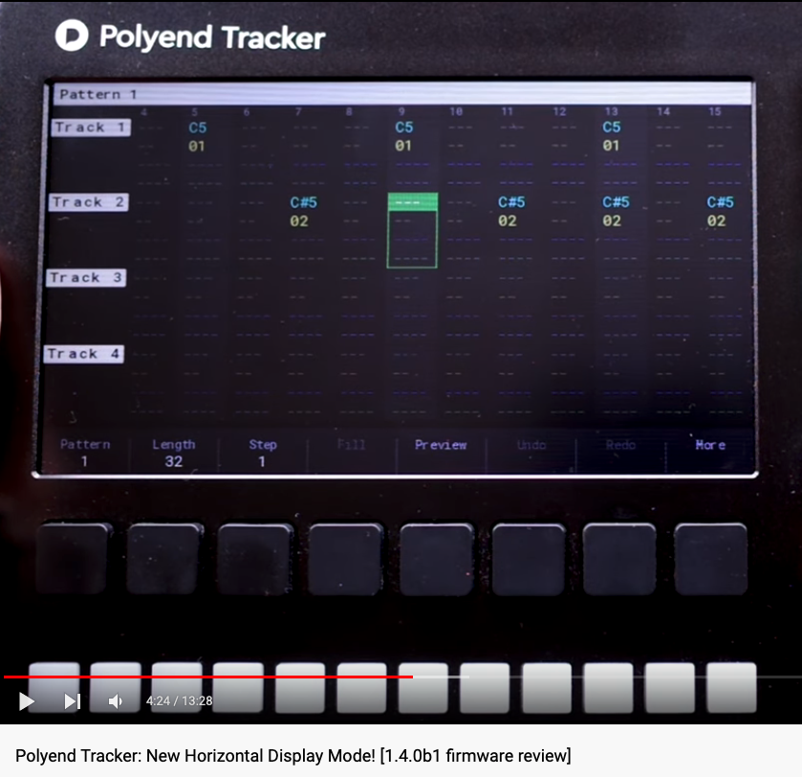Viewport: 802px width, 777px height.
Task: Click the C#5 note at step 11
Action: 511,202
